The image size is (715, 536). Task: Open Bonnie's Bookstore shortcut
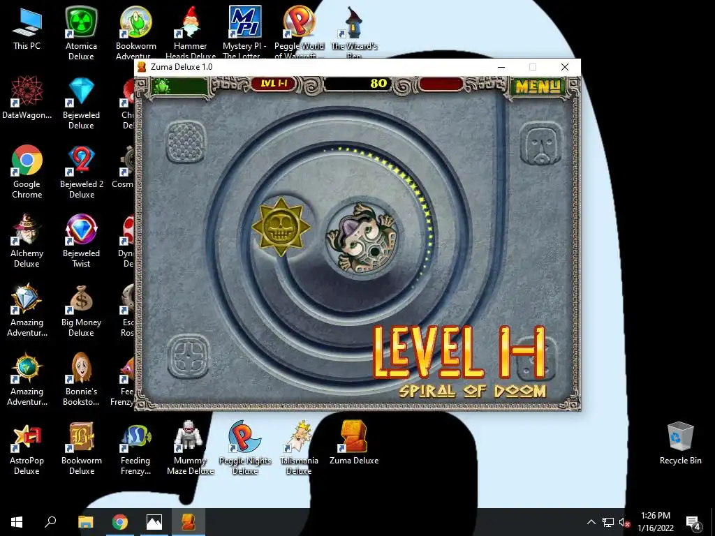(x=81, y=380)
